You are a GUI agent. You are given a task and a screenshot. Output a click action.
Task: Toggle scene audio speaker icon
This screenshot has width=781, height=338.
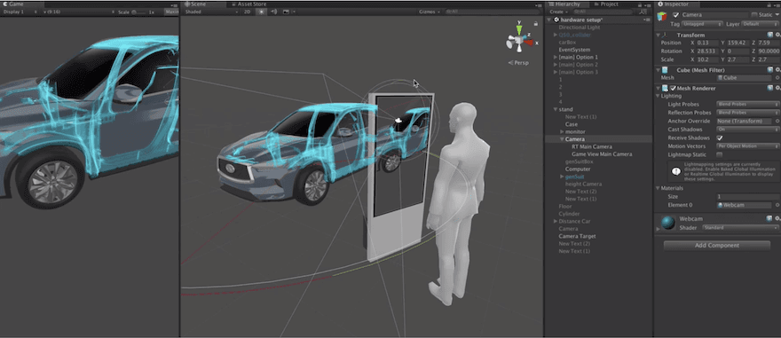point(273,12)
